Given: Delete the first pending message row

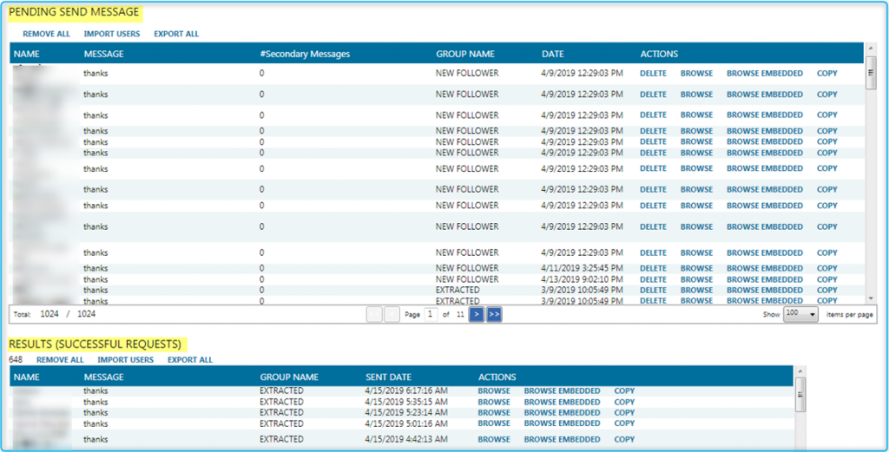Looking at the screenshot, I should point(653,74).
